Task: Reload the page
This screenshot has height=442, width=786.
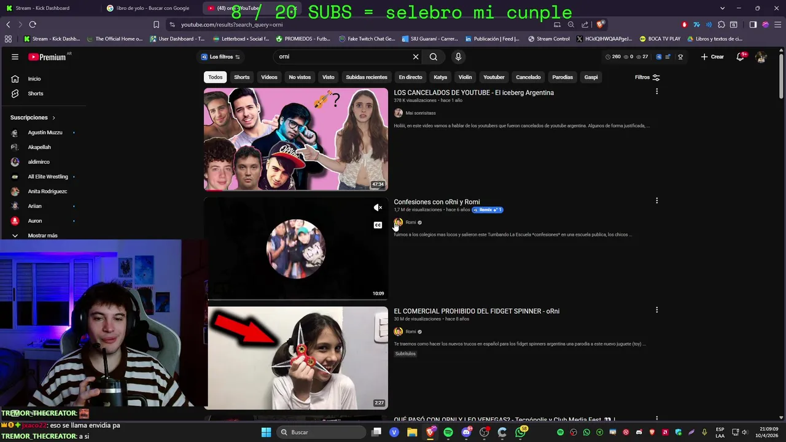Action: [x=33, y=25]
